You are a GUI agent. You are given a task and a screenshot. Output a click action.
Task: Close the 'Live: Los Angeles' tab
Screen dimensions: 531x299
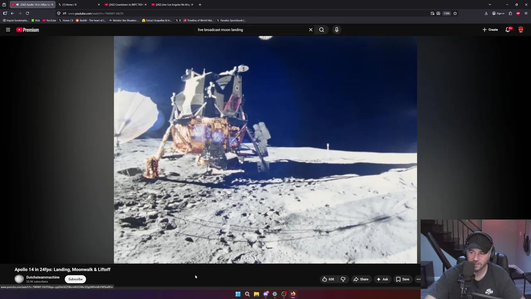pyautogui.click(x=192, y=5)
